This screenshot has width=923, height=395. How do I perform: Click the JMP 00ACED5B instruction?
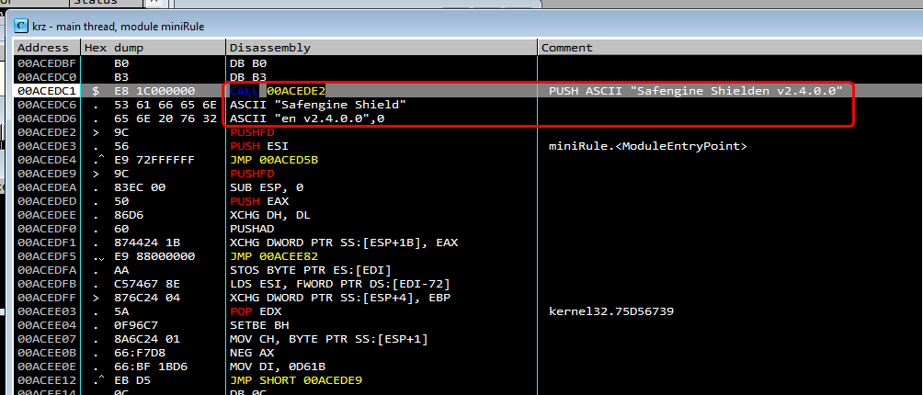pyautogui.click(x=274, y=160)
